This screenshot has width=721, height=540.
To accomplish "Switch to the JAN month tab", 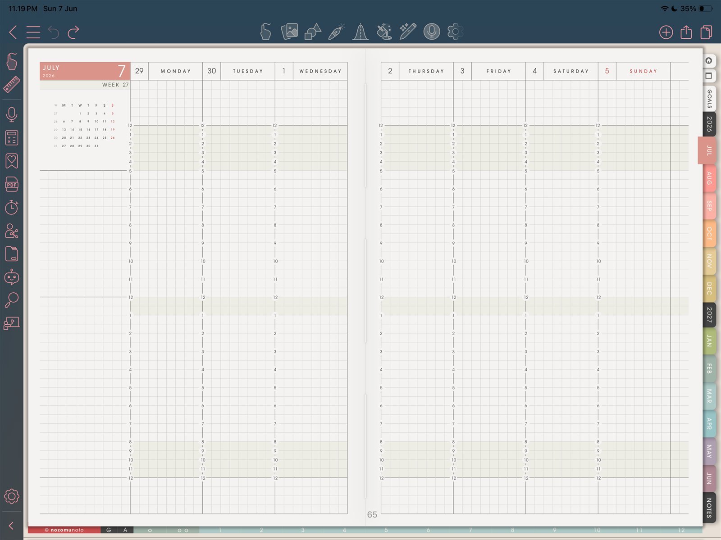I will pyautogui.click(x=709, y=341).
